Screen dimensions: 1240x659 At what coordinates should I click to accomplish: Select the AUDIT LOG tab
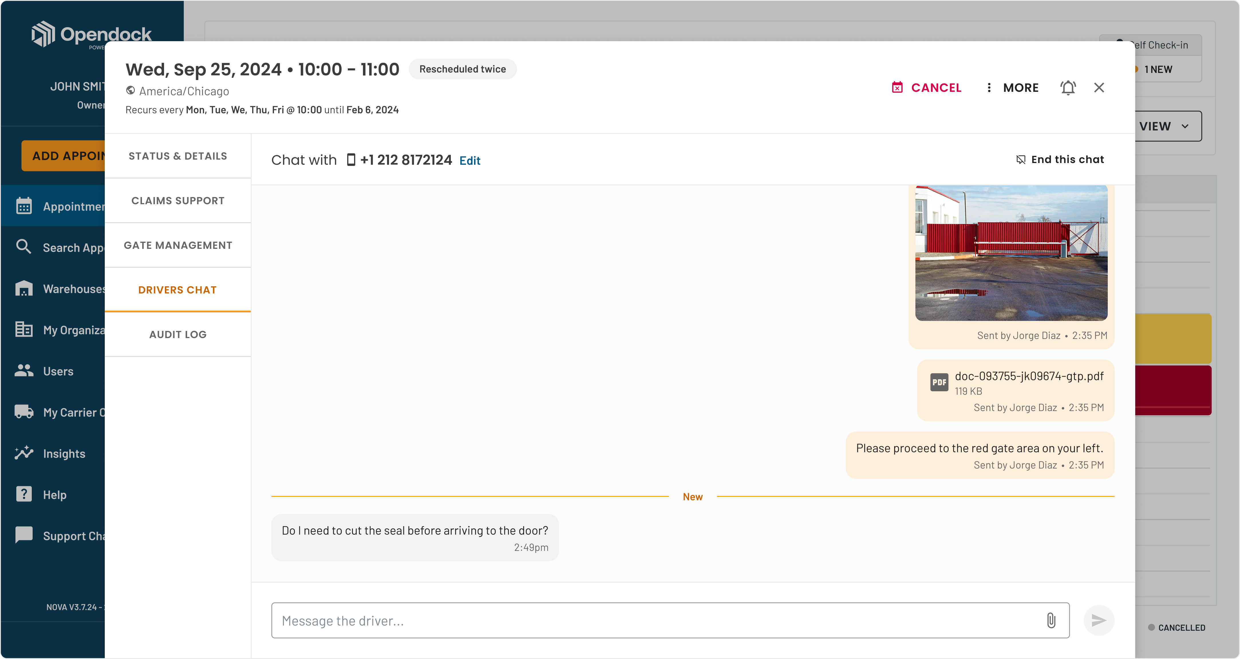point(178,334)
